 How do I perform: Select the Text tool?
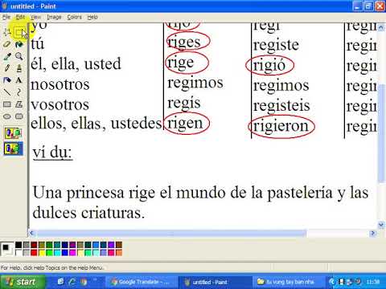click(18, 80)
